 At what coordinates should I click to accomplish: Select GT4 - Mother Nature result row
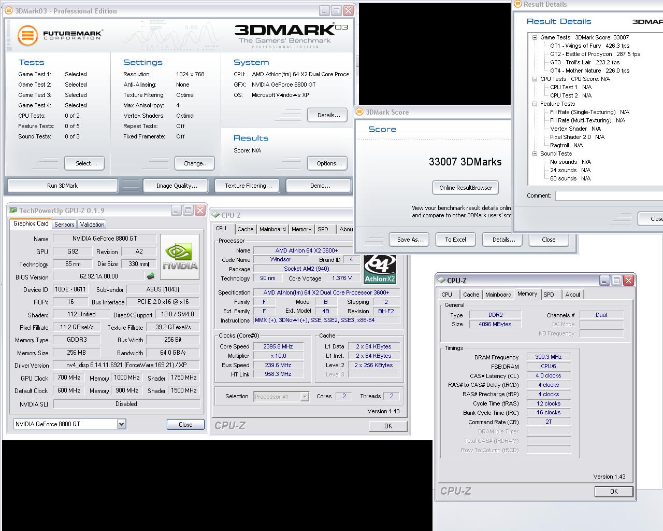point(590,71)
